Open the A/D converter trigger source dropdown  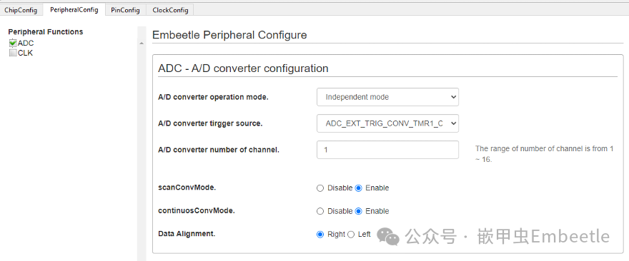[x=387, y=123]
